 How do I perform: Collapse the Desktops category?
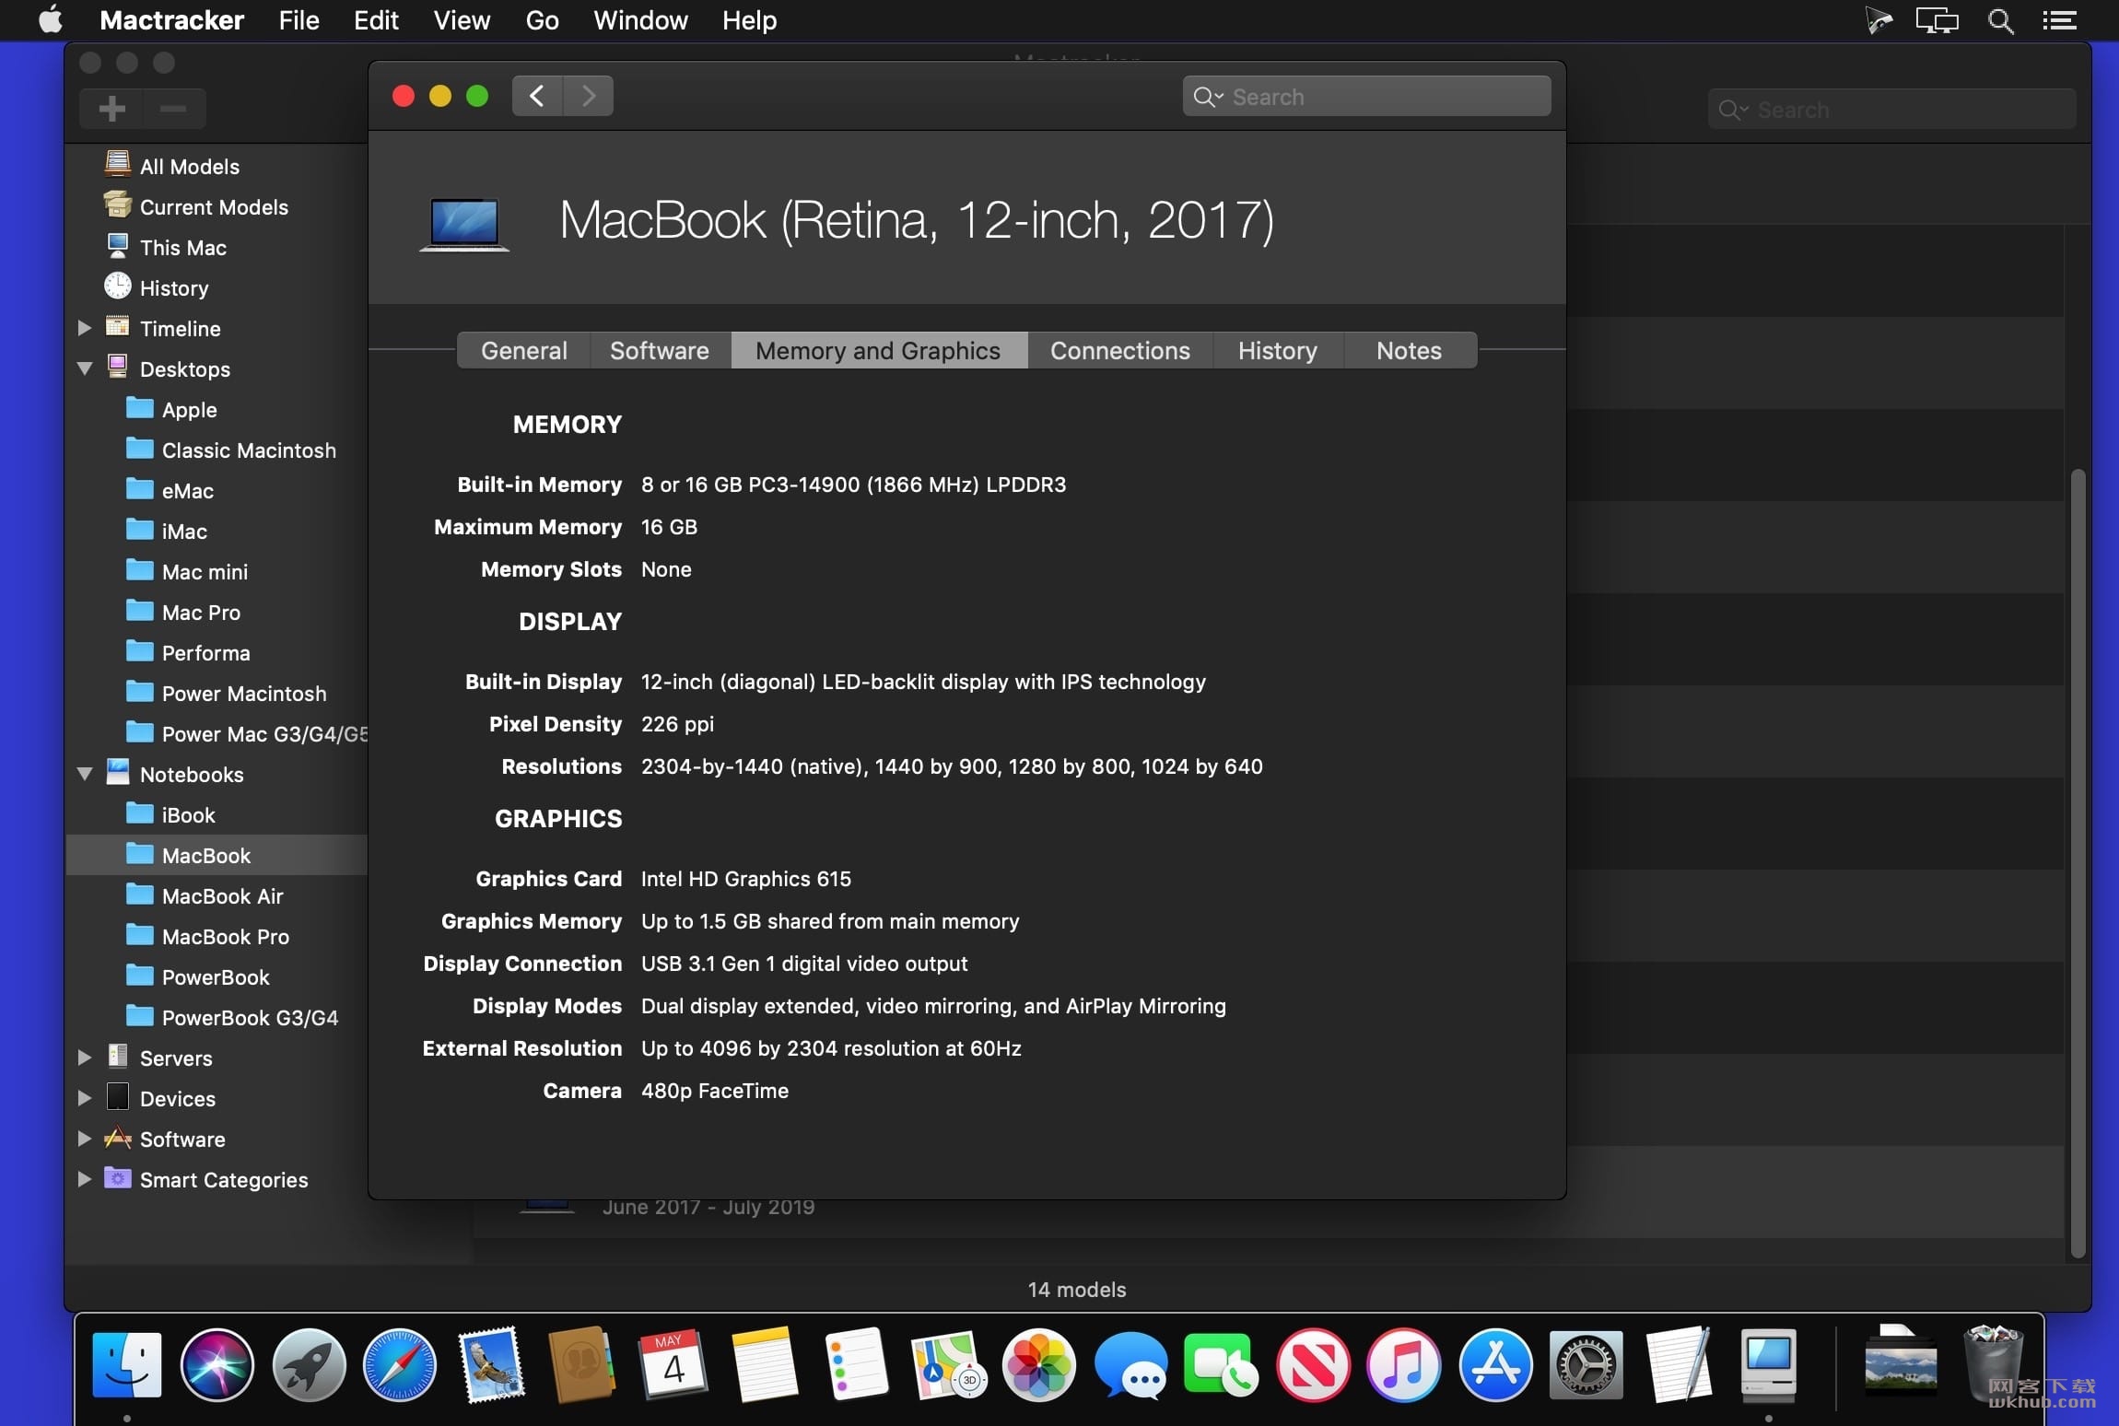pyautogui.click(x=85, y=368)
